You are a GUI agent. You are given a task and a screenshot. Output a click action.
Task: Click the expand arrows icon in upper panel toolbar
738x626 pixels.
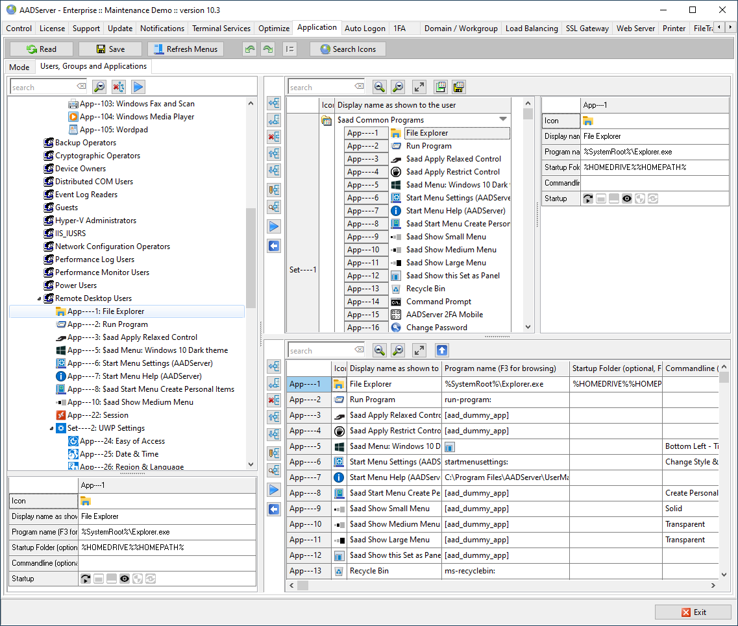pyautogui.click(x=419, y=87)
